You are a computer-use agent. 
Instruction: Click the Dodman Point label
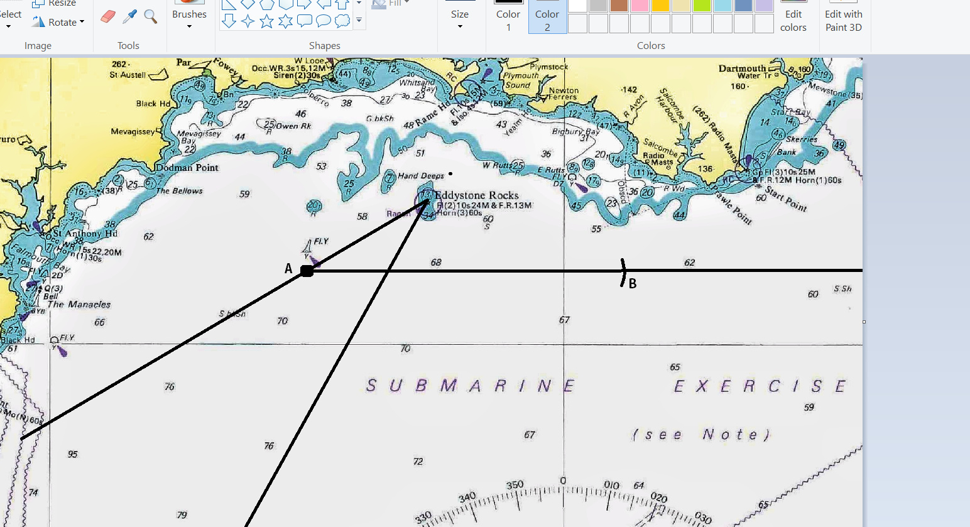point(187,168)
